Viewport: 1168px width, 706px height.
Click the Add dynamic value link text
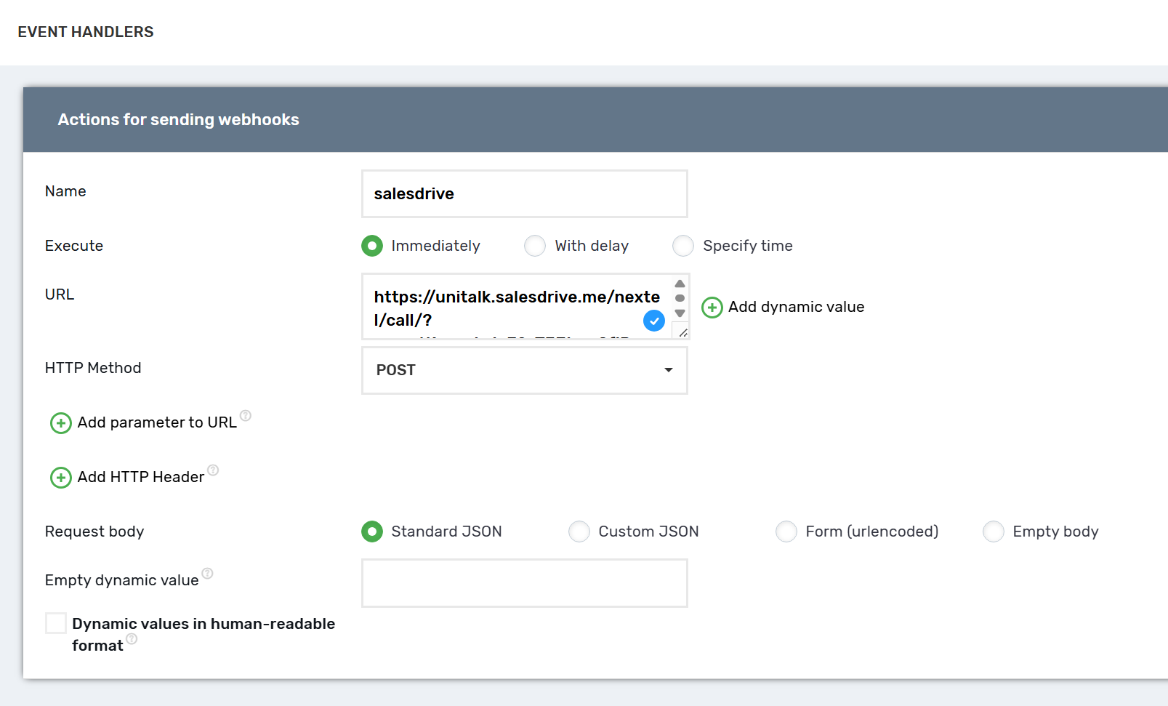[796, 307]
